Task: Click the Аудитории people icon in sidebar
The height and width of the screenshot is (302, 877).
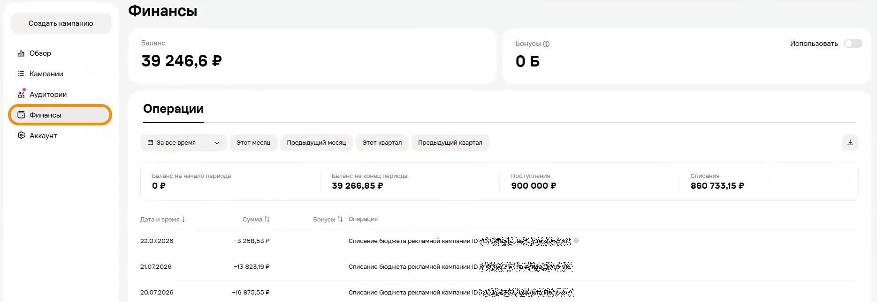Action: pyautogui.click(x=21, y=94)
